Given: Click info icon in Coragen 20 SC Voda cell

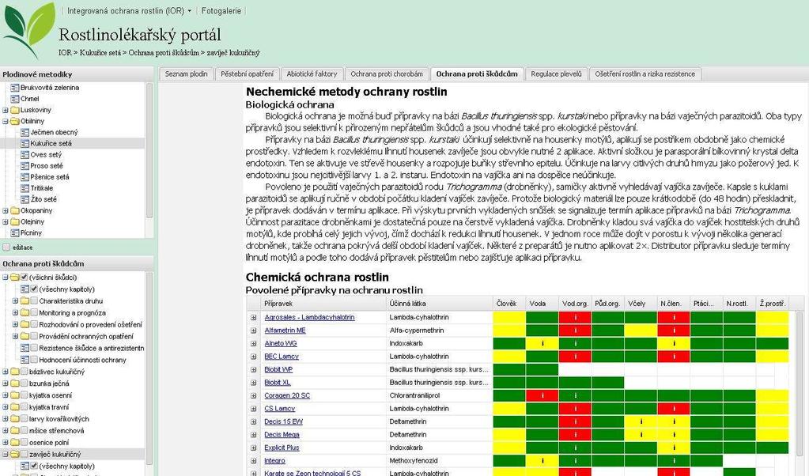Looking at the screenshot, I should pyautogui.click(x=542, y=395).
